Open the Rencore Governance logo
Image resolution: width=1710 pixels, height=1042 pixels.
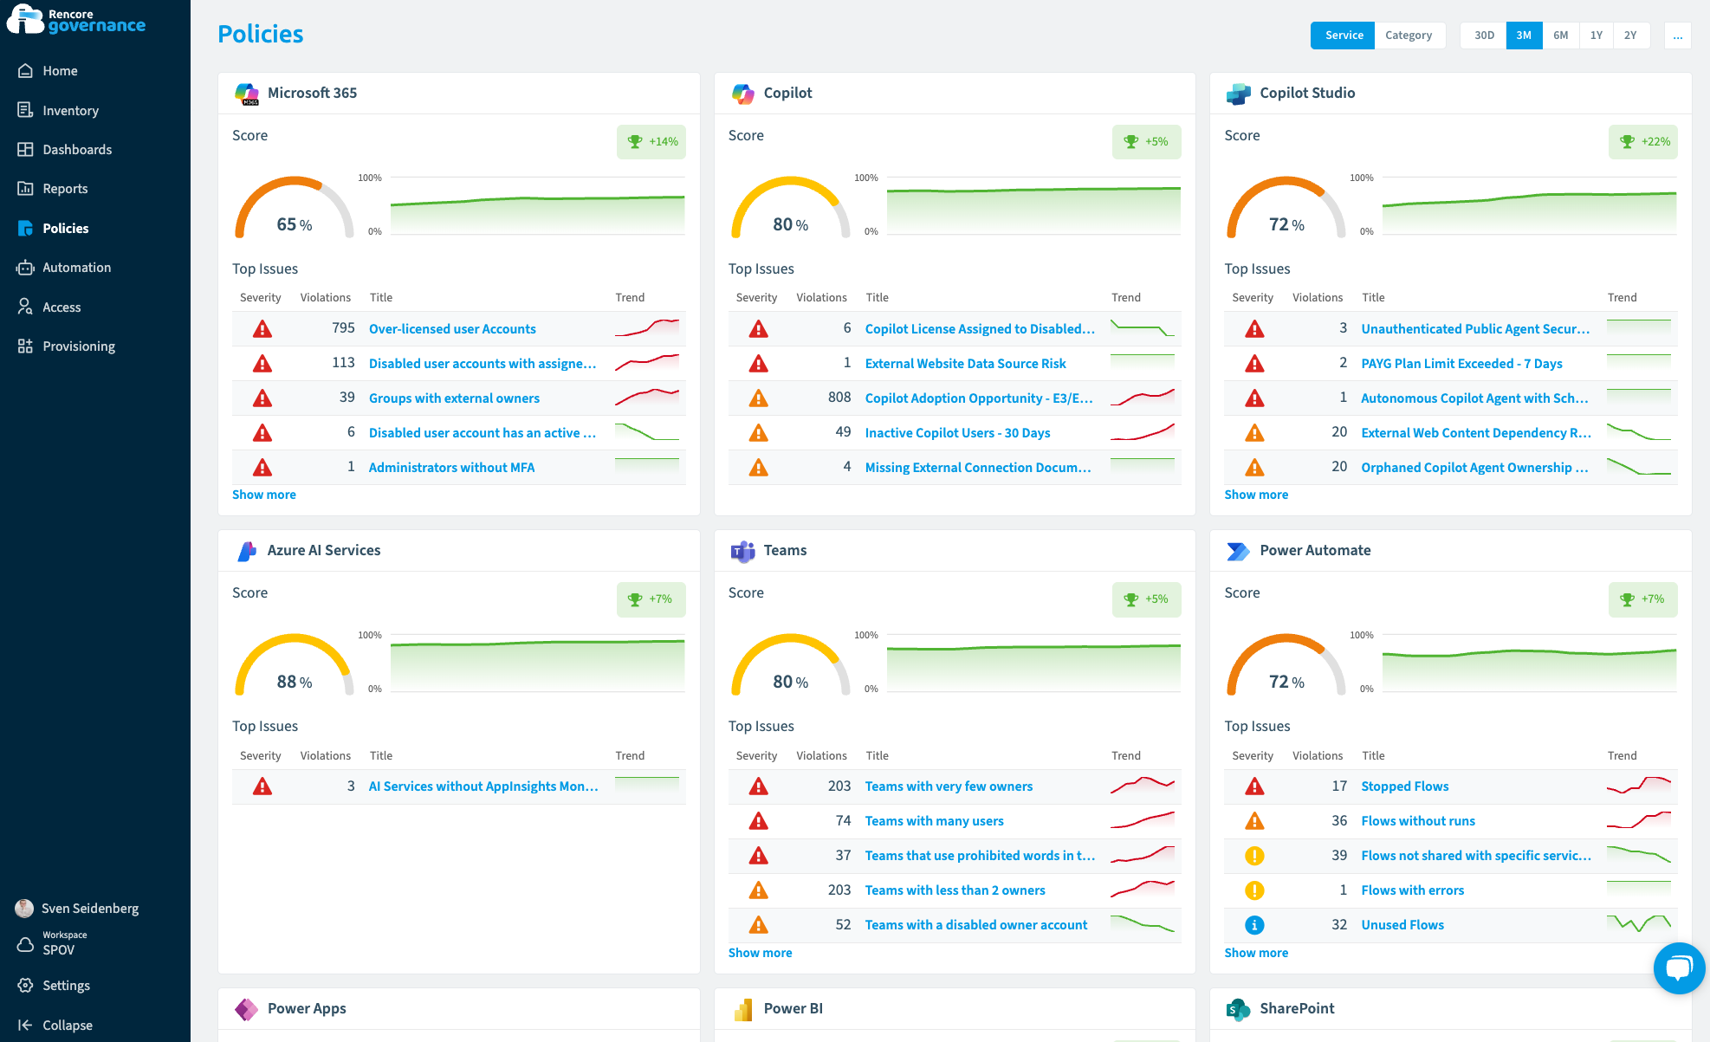tap(76, 19)
